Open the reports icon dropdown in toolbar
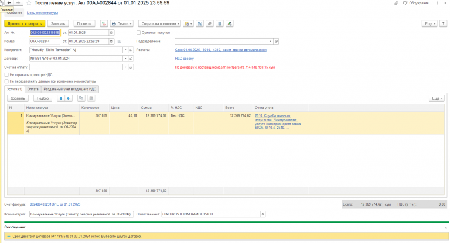The width and height of the screenshot is (450, 243). (188, 24)
